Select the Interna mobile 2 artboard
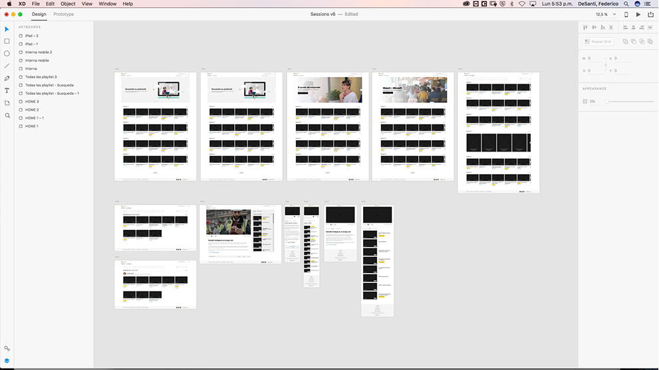659x370 pixels. (x=39, y=52)
